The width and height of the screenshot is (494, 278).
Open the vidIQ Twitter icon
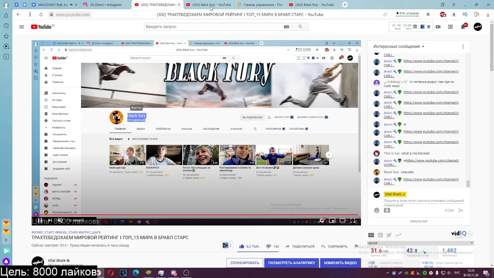click(x=389, y=235)
